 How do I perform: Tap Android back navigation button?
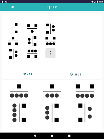click(35, 136)
